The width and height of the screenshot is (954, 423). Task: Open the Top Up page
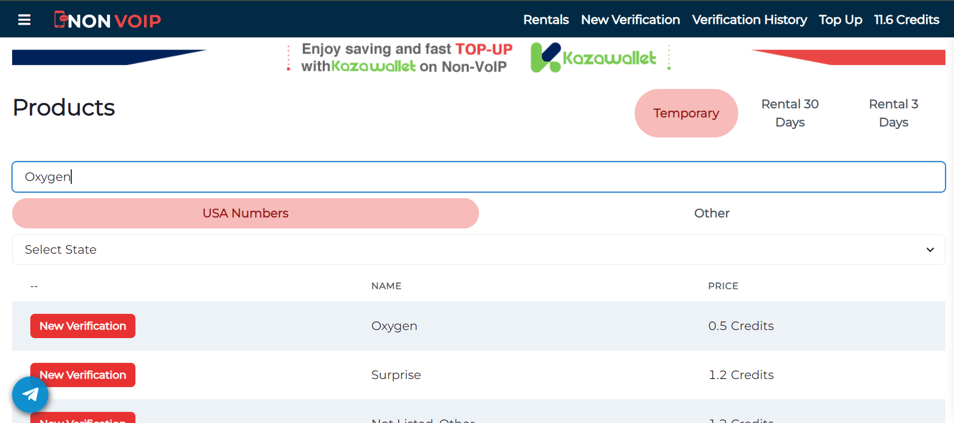click(840, 20)
